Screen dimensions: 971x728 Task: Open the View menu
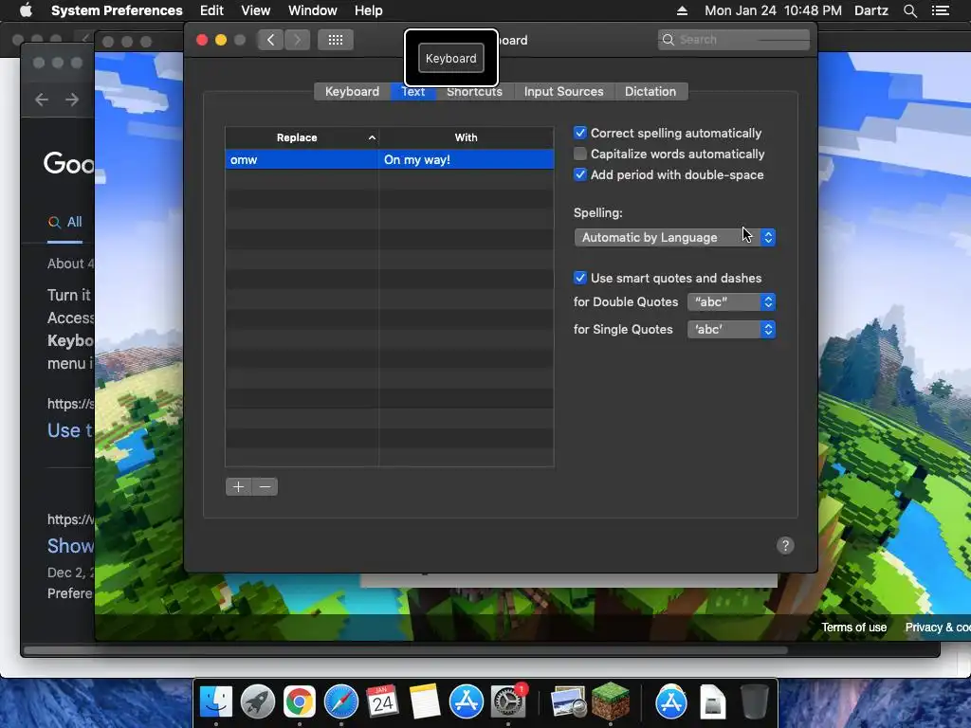click(256, 10)
